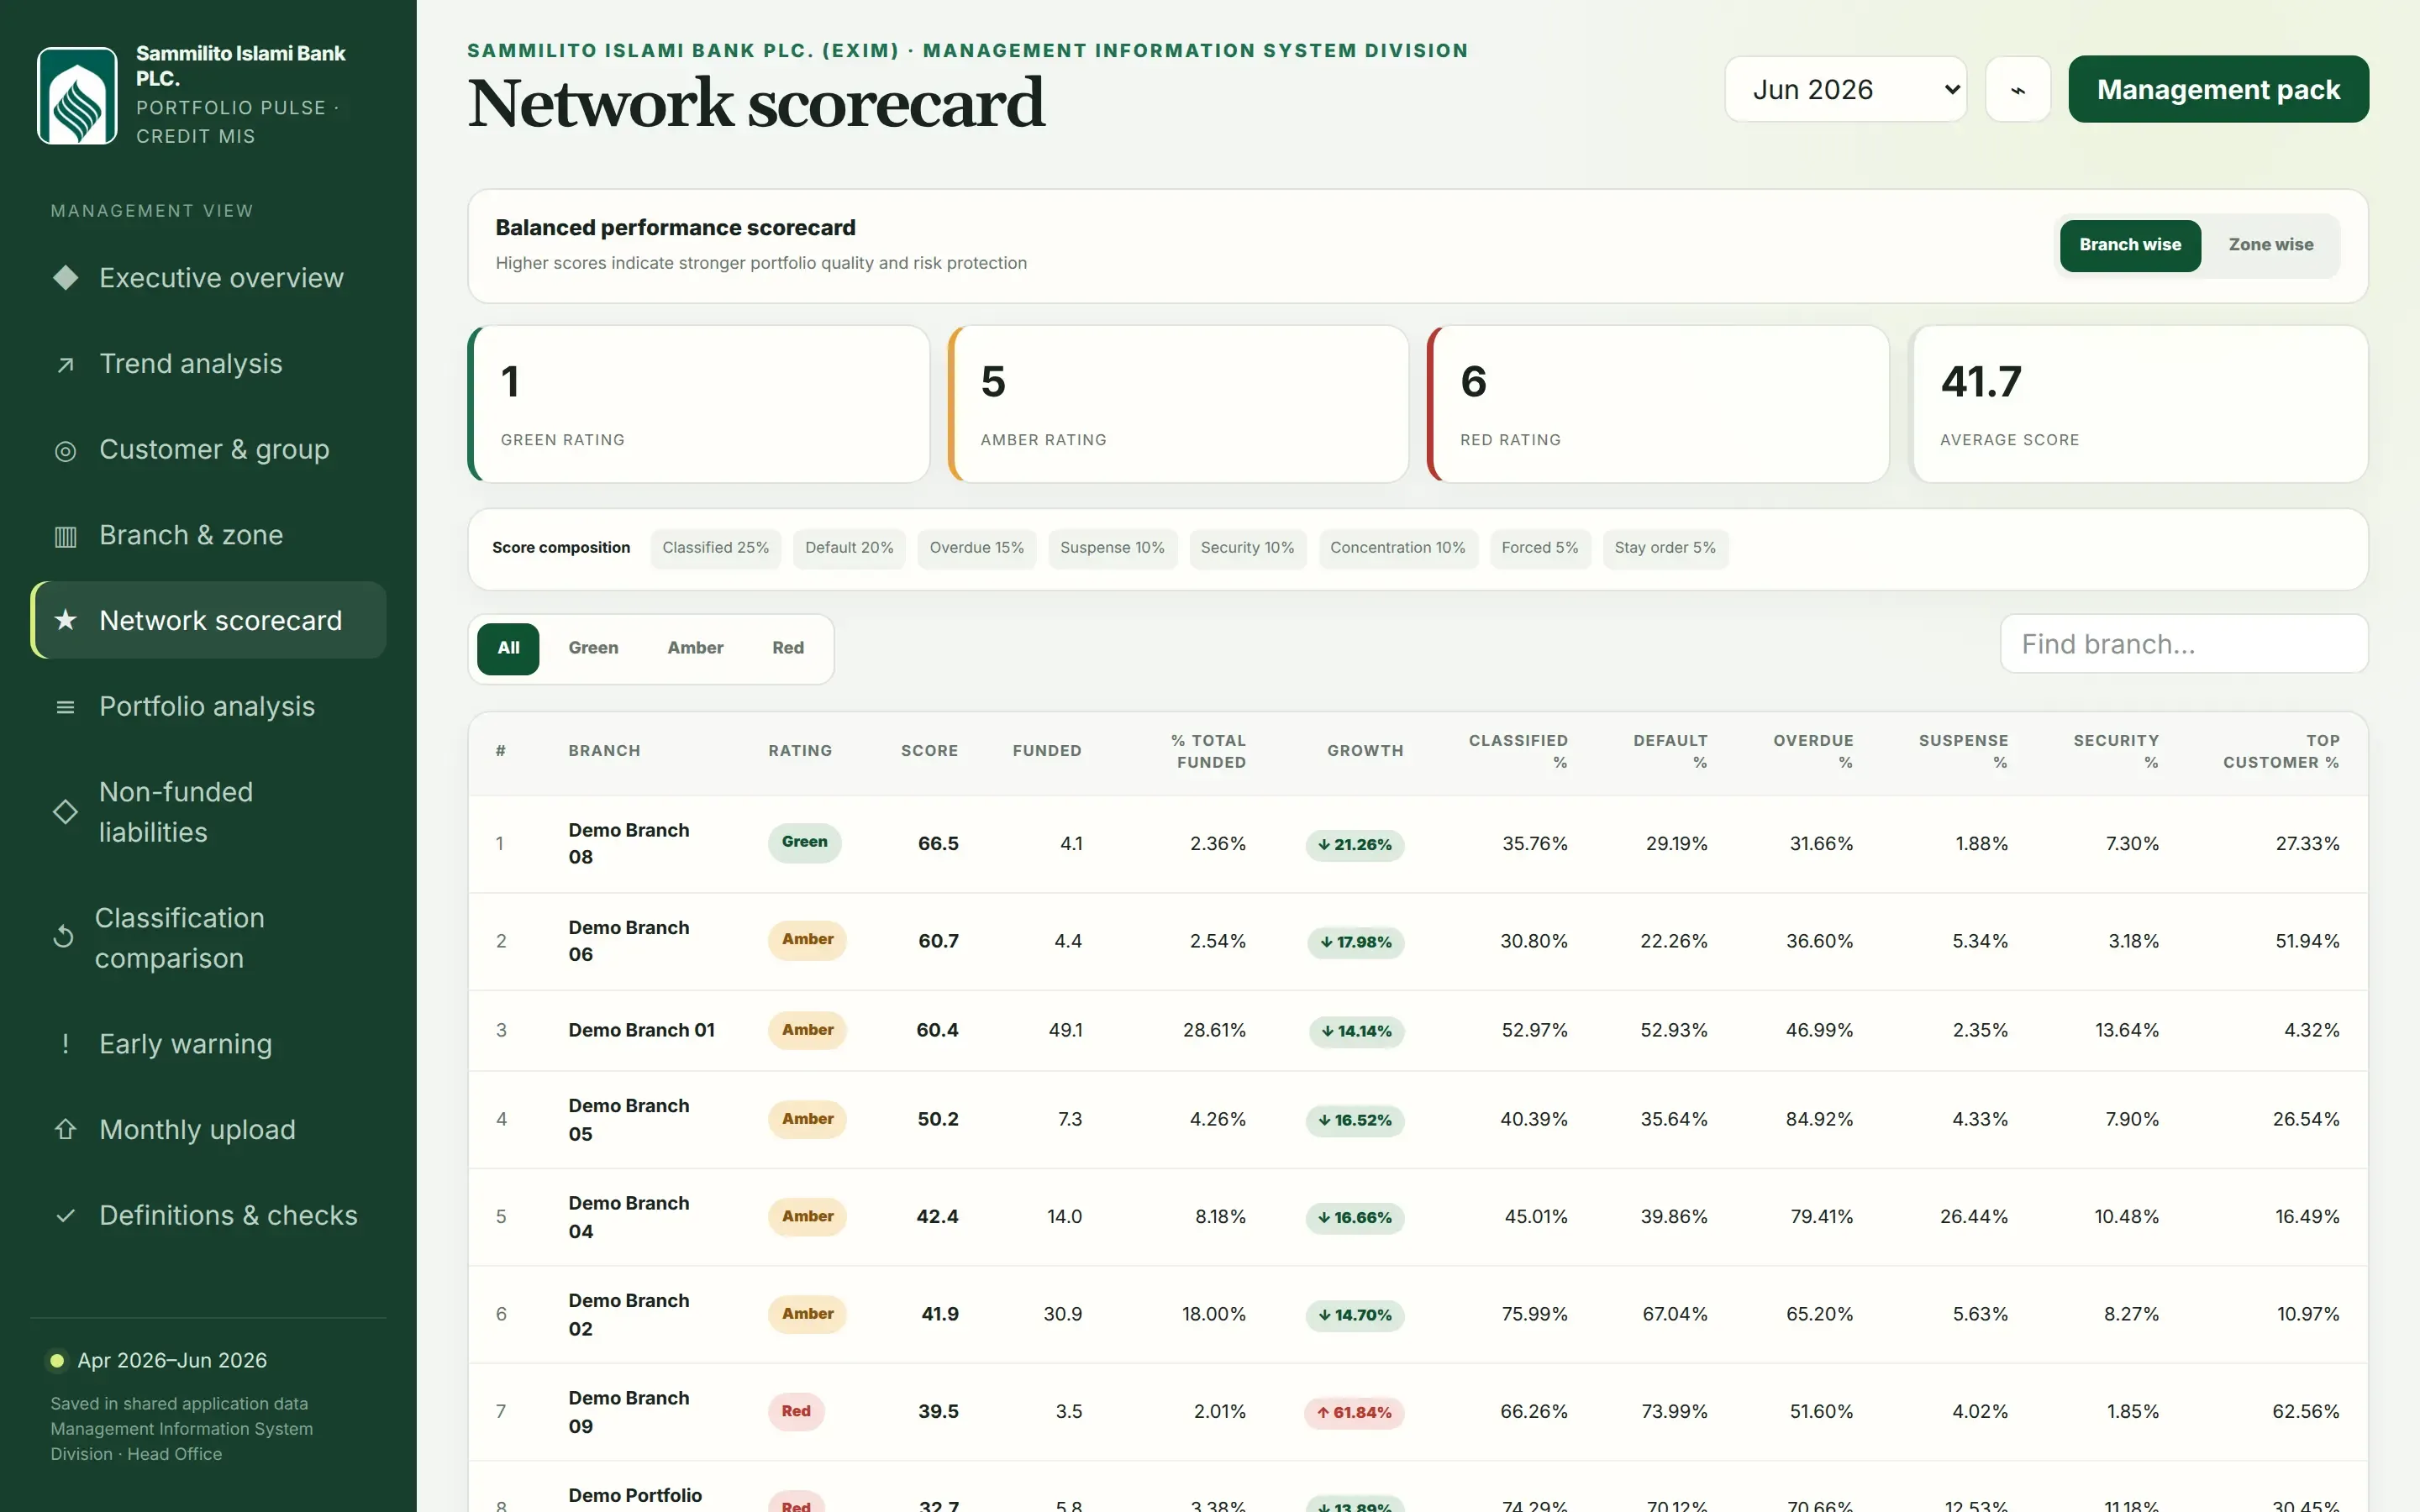The height and width of the screenshot is (1512, 2420).
Task: Click the Concentration 10% composition chip
Action: coord(1398,548)
